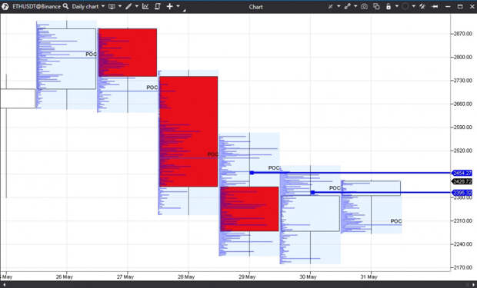Click the POC label of the 30 May candle
The width and height of the screenshot is (477, 288).
pyautogui.click(x=335, y=188)
